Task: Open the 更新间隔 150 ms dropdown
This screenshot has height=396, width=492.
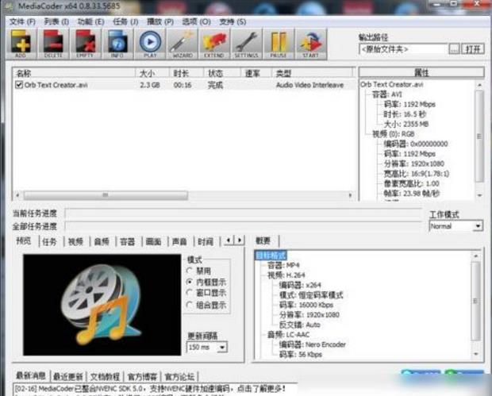Action: [x=207, y=347]
